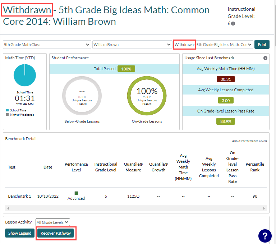Click the Percentile Rank column header
Viewport: 276px width, 244px height.
tap(255, 167)
